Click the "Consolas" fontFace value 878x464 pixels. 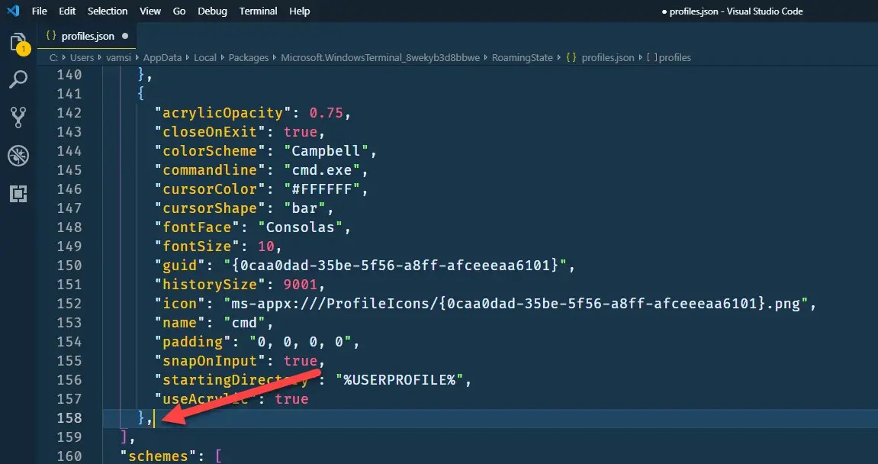click(x=300, y=227)
